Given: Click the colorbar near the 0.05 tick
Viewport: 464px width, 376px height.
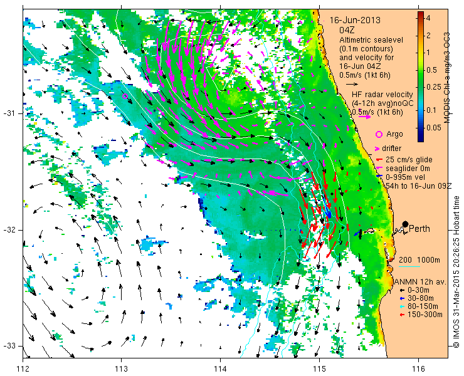Looking at the screenshot, I should (x=421, y=127).
